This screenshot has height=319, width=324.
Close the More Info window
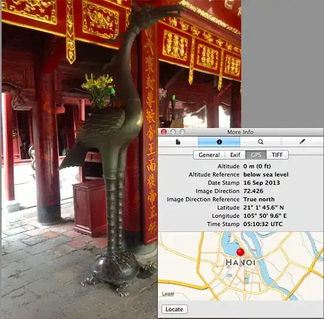164,132
